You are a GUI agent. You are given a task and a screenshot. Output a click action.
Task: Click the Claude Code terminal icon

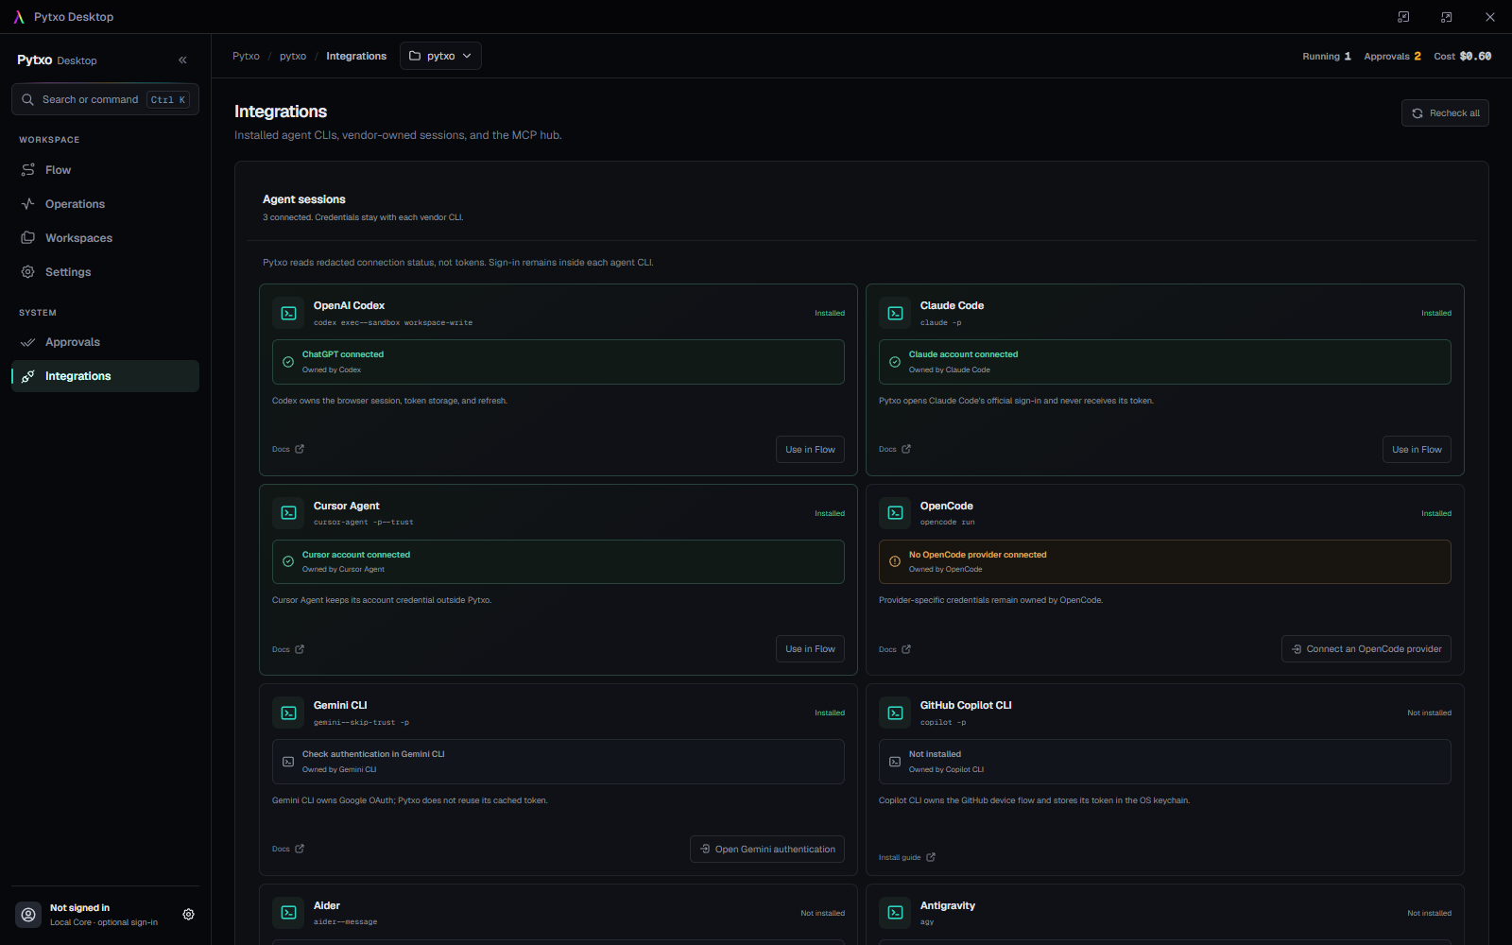(895, 313)
